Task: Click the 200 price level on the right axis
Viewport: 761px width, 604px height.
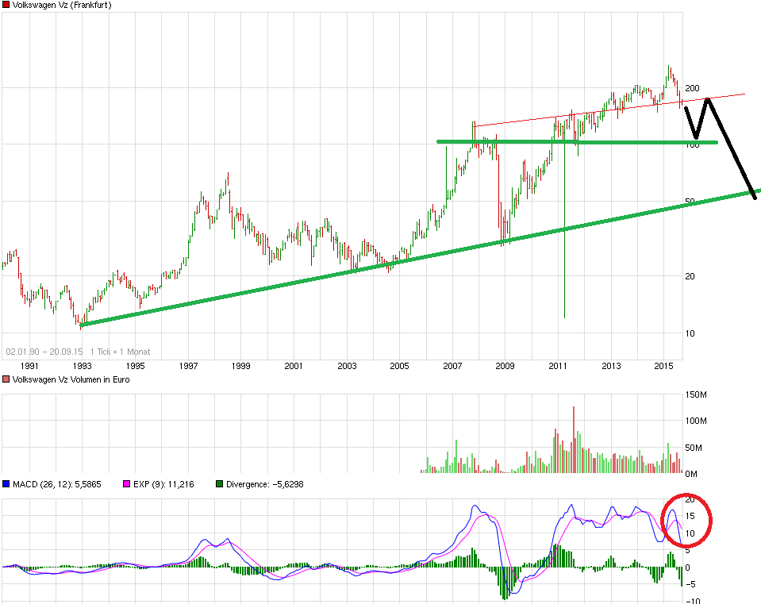Action: point(693,89)
